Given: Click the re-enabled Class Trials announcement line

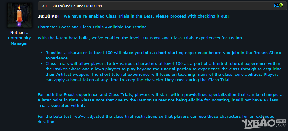Looking at the screenshot, I should pyautogui.click(x=146, y=16).
